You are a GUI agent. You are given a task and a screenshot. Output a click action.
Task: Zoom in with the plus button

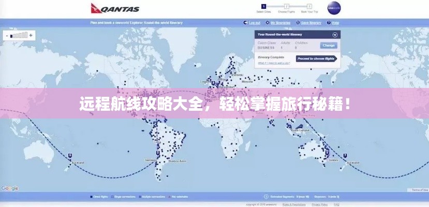[31, 35]
